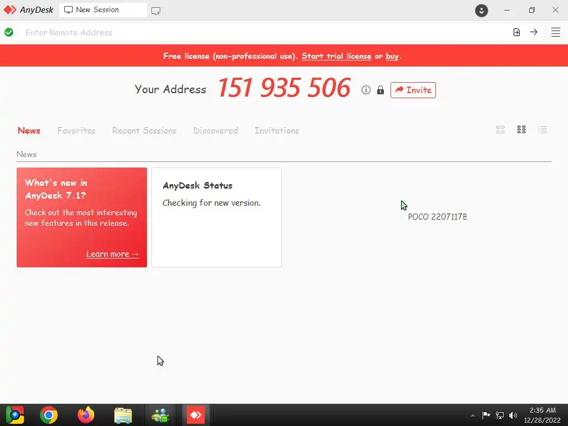Switch to the Discovered tab
The image size is (568, 426).
point(216,130)
